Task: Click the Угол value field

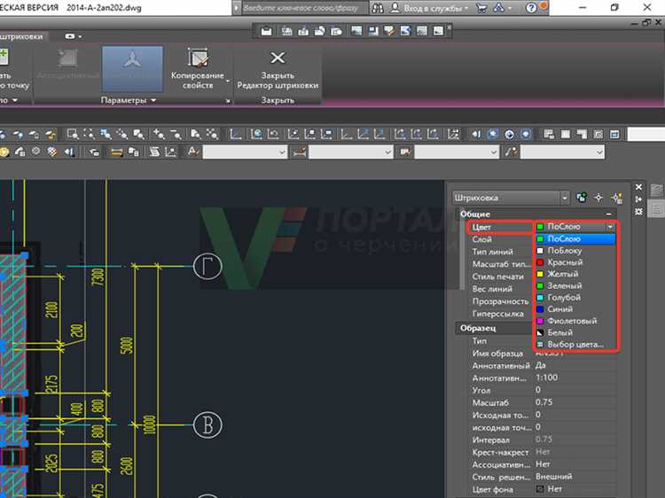Action: pos(575,390)
